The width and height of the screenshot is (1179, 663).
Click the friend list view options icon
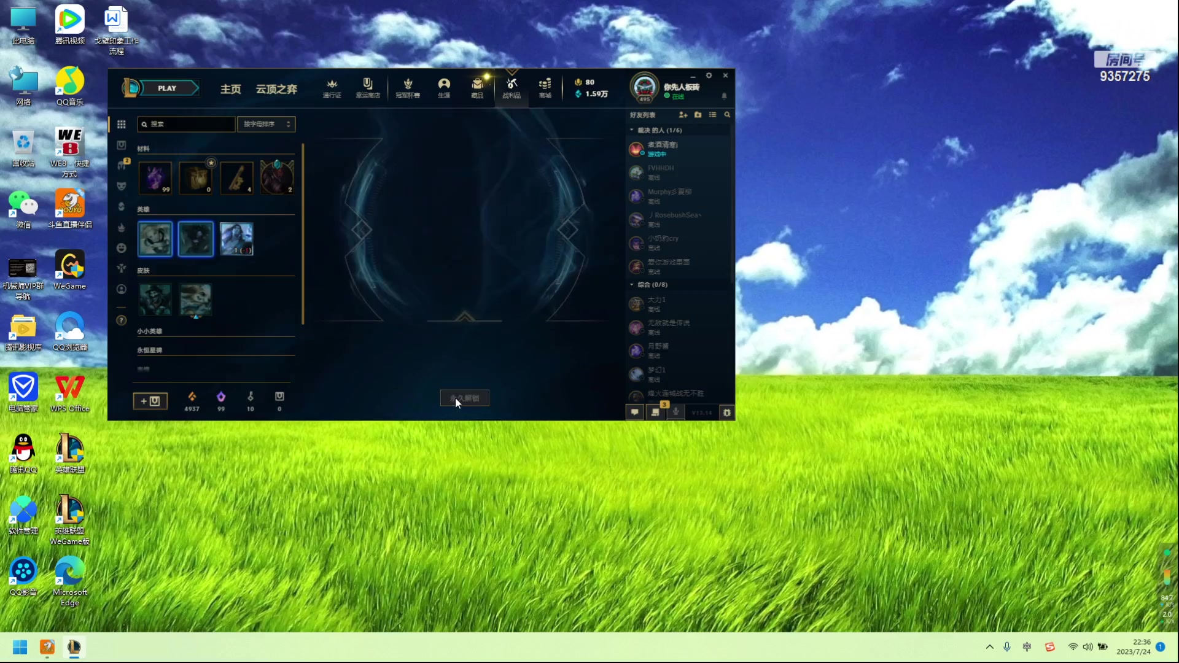[712, 115]
